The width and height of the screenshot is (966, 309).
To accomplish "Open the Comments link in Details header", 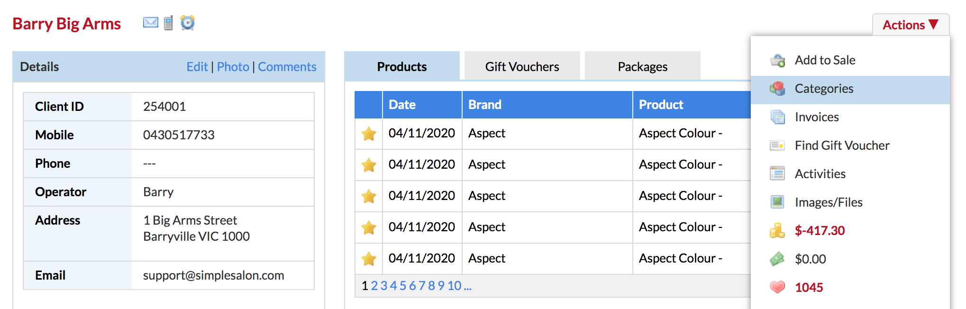I will 287,67.
